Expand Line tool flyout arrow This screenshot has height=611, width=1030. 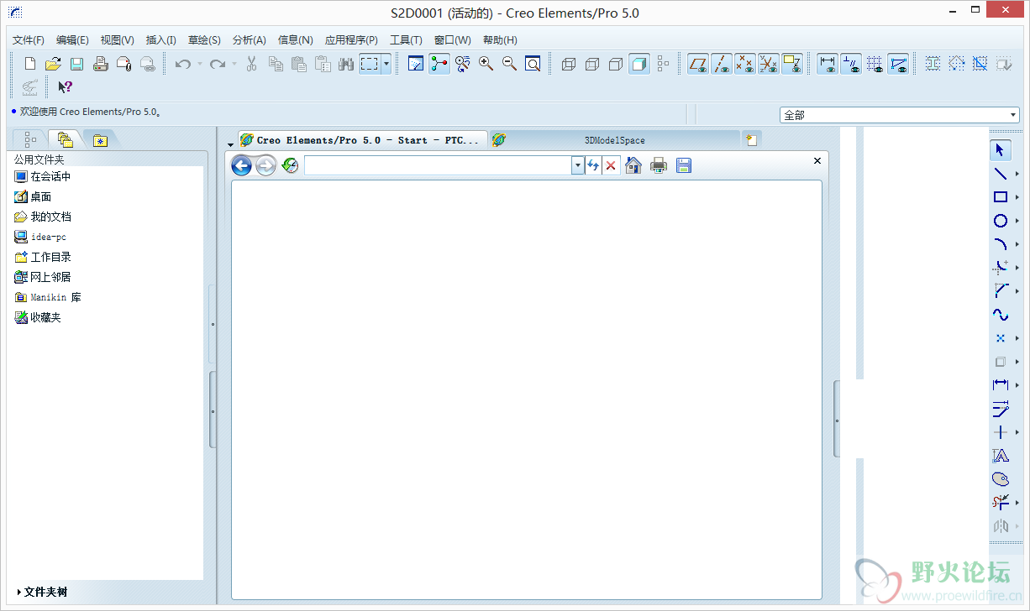(x=1017, y=174)
